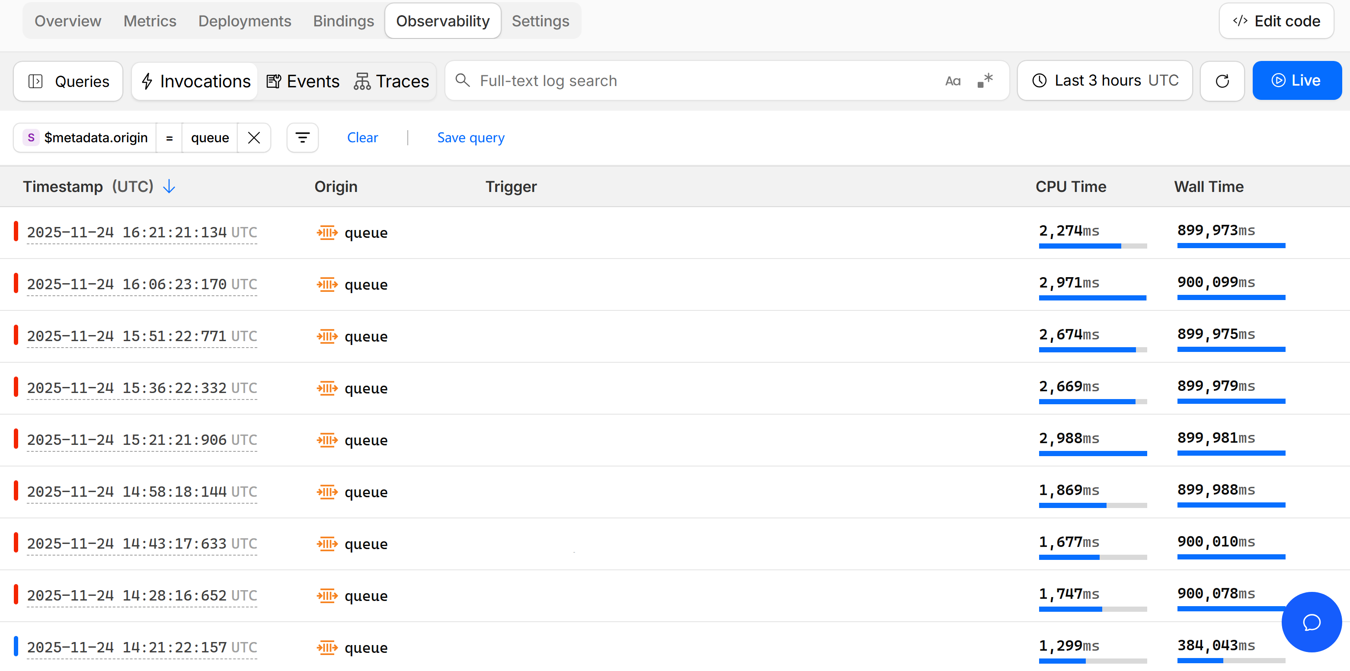Screen dimensions: 1350x671
Task: Switch to the Metrics tab
Action: coord(150,21)
